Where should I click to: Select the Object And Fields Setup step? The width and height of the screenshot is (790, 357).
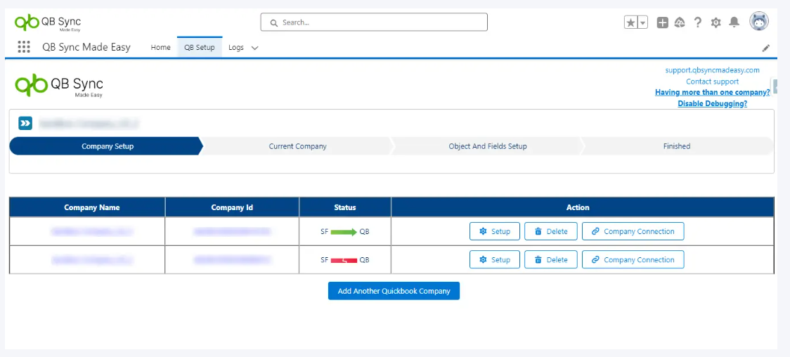pos(488,146)
